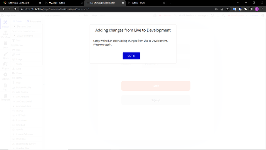This screenshot has width=266, height=150.
Task: Expand the tab search dropdown arrow
Action: [x=238, y=3]
